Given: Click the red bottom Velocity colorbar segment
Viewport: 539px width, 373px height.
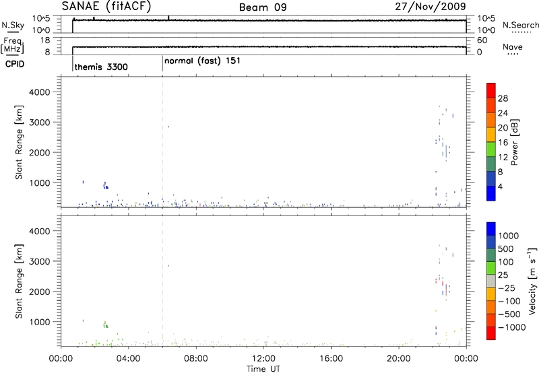Looking at the screenshot, I should click(491, 333).
